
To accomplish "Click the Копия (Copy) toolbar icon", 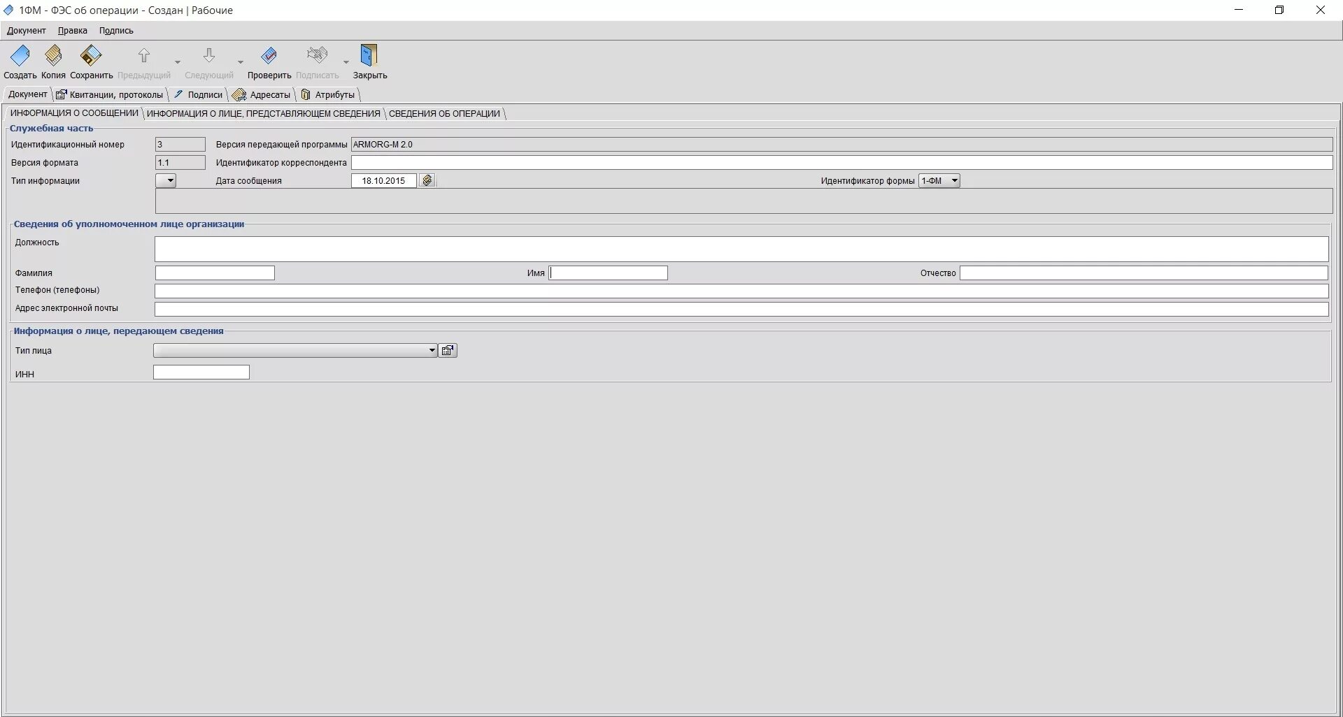I will point(53,55).
